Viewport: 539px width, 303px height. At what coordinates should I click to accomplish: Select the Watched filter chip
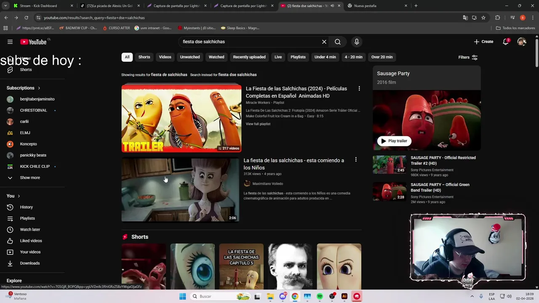click(x=216, y=57)
